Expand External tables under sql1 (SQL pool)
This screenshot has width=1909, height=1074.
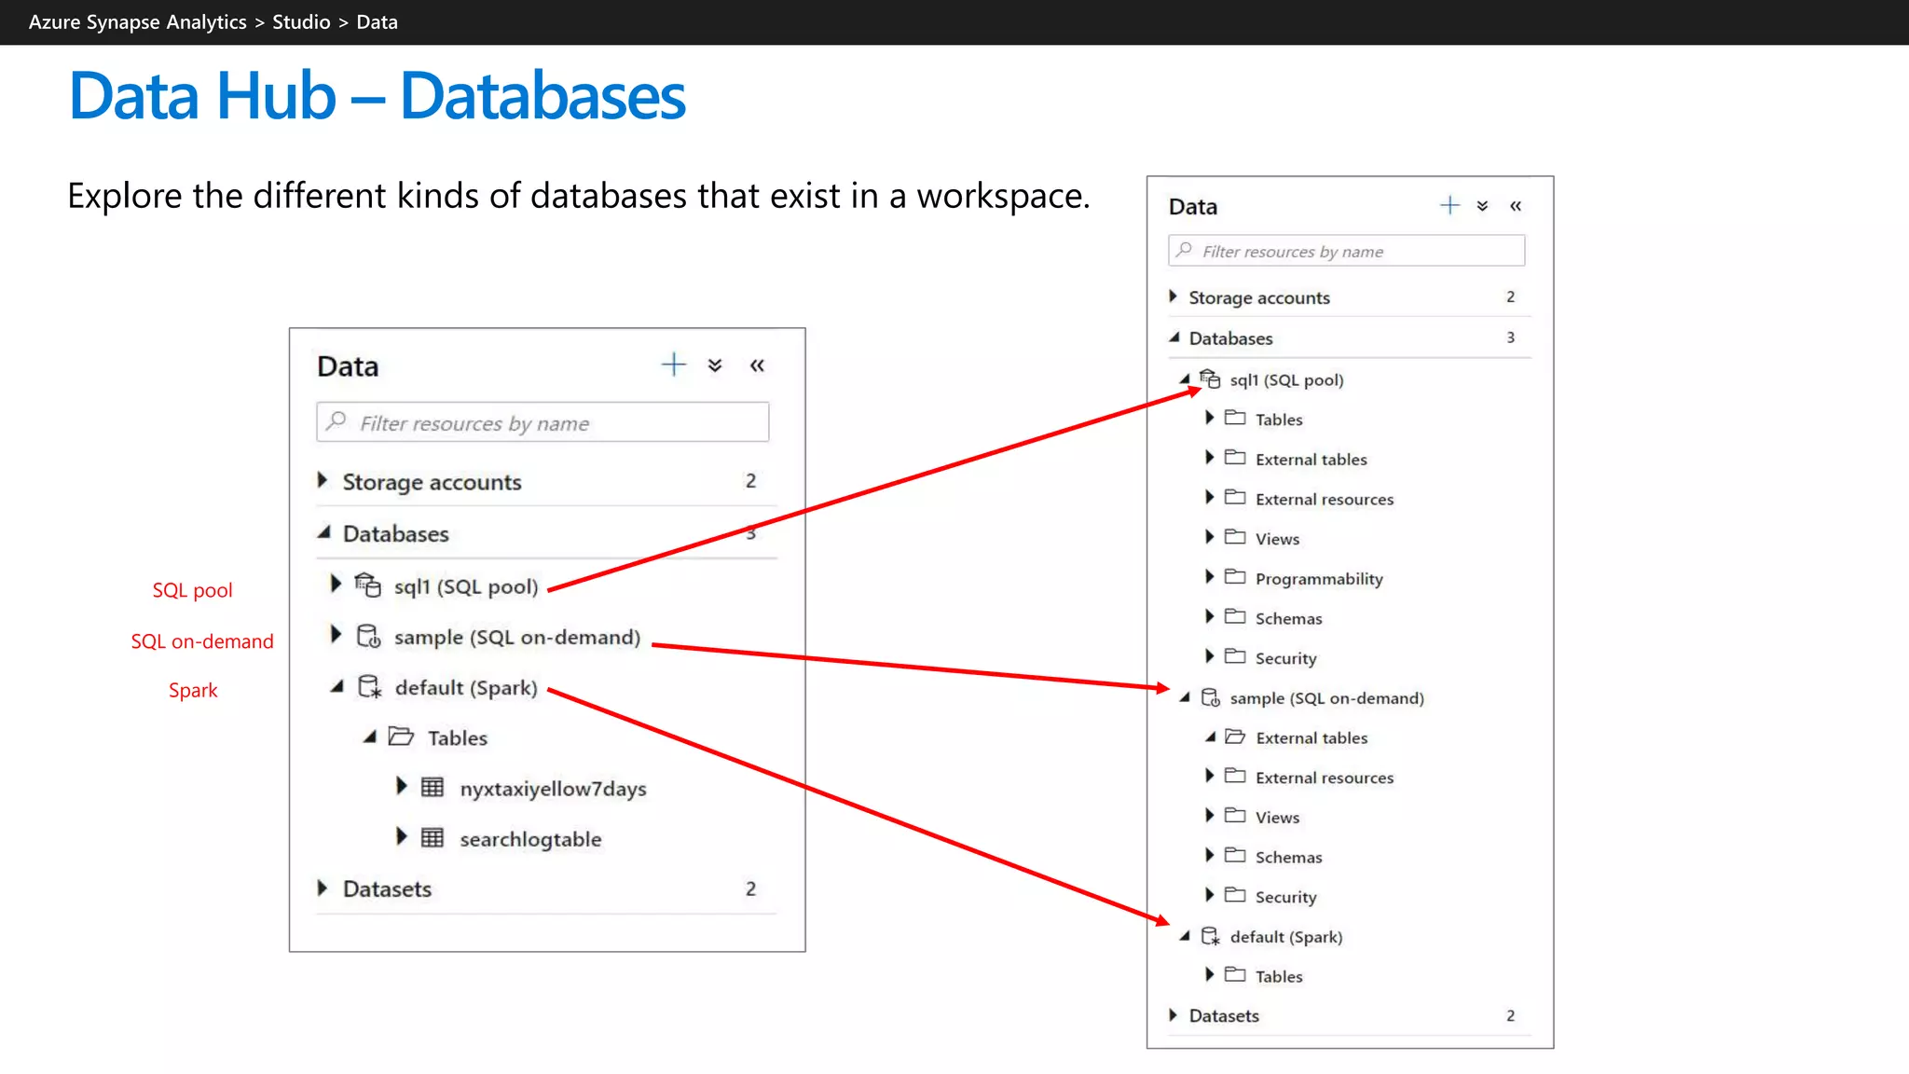[1209, 457]
